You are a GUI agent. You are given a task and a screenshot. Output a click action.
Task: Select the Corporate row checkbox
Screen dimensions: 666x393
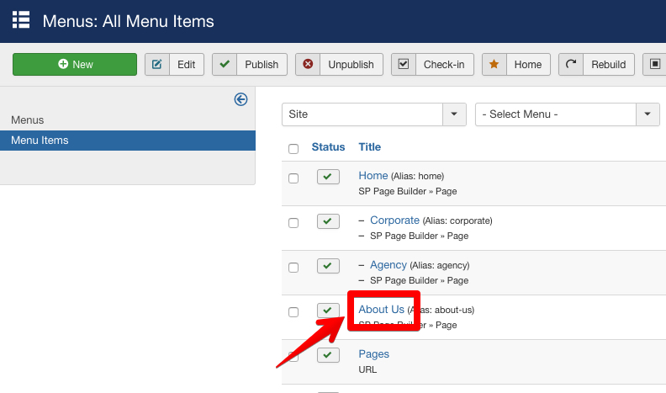[293, 223]
